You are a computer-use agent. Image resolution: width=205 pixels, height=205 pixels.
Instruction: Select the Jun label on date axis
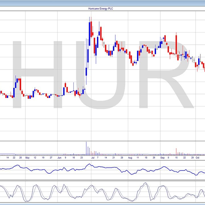(59, 157)
